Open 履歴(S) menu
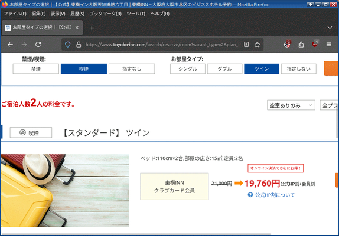339x236 pixels. [77, 14]
